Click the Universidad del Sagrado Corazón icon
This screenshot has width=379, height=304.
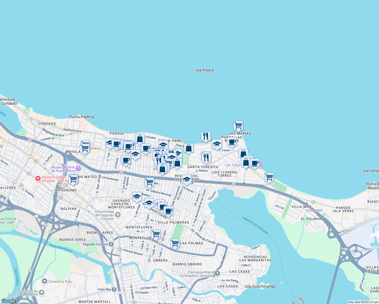[x=118, y=215]
